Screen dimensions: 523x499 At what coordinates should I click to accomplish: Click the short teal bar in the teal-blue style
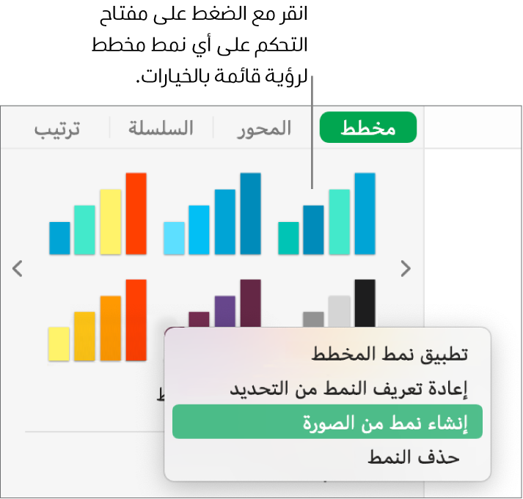(x=289, y=238)
